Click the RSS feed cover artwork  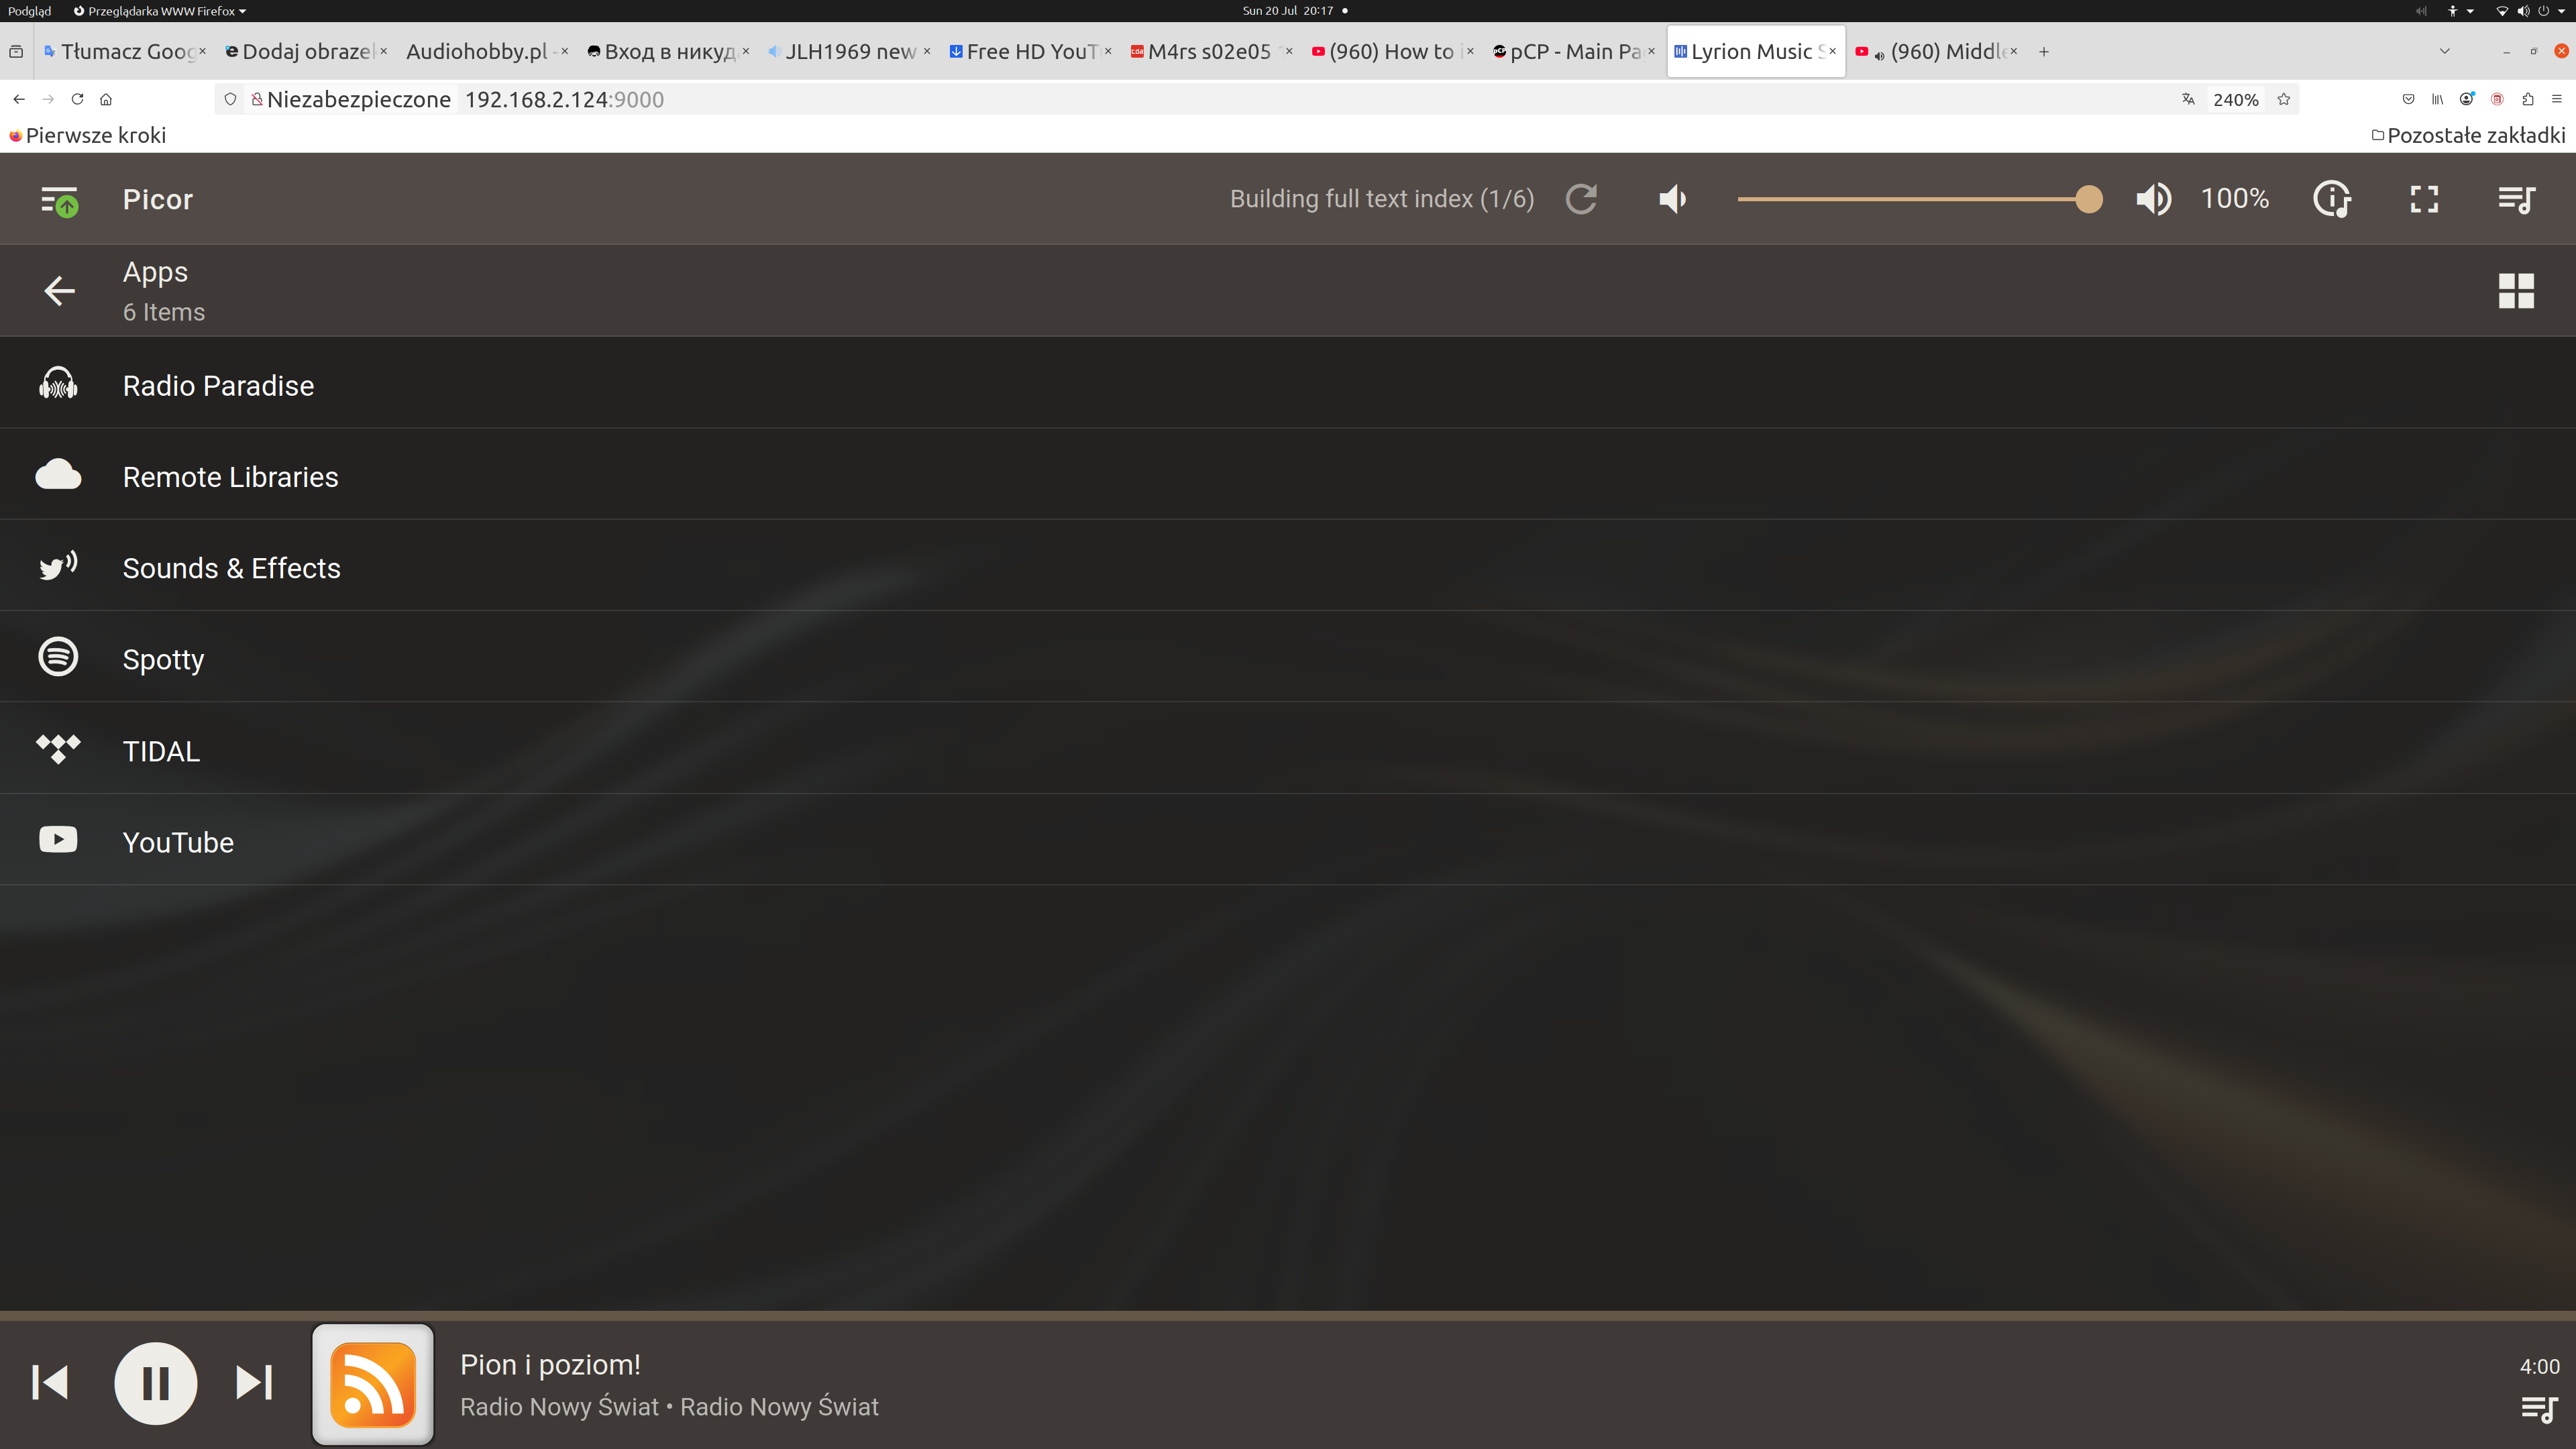(373, 1384)
